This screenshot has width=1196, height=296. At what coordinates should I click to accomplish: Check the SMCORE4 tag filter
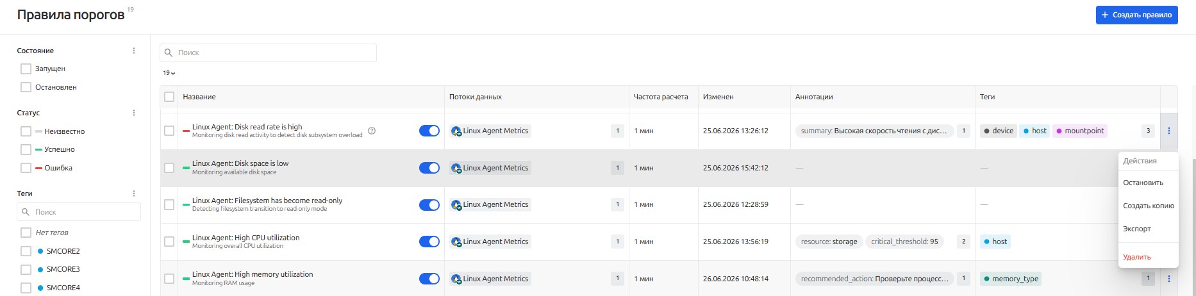tap(26, 288)
